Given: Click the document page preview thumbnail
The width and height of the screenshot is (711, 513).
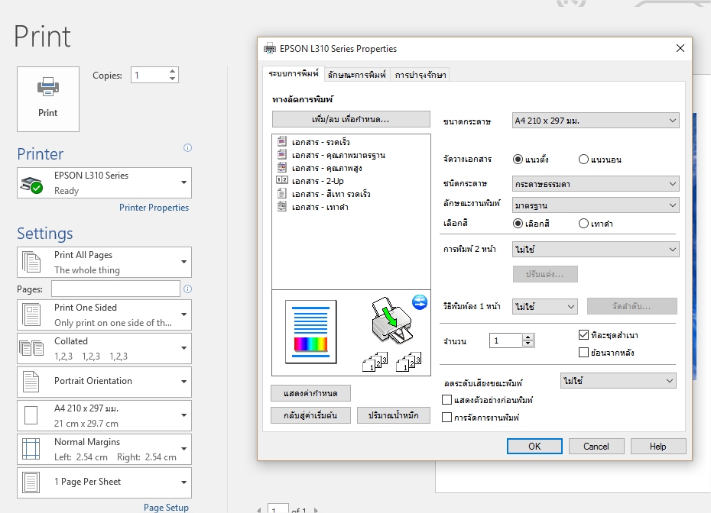Looking at the screenshot, I should pos(310,331).
